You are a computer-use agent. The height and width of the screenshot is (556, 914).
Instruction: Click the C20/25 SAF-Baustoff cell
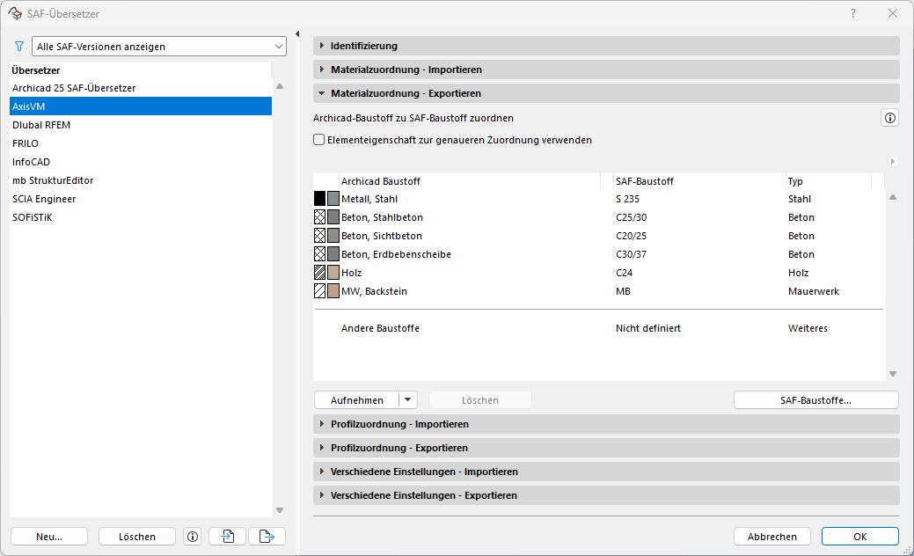click(632, 236)
